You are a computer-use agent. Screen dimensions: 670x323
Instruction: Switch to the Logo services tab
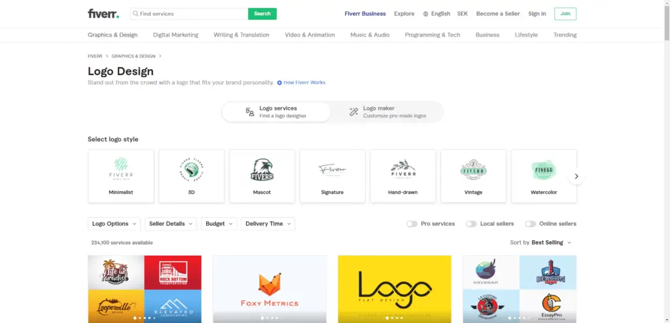[x=277, y=112]
